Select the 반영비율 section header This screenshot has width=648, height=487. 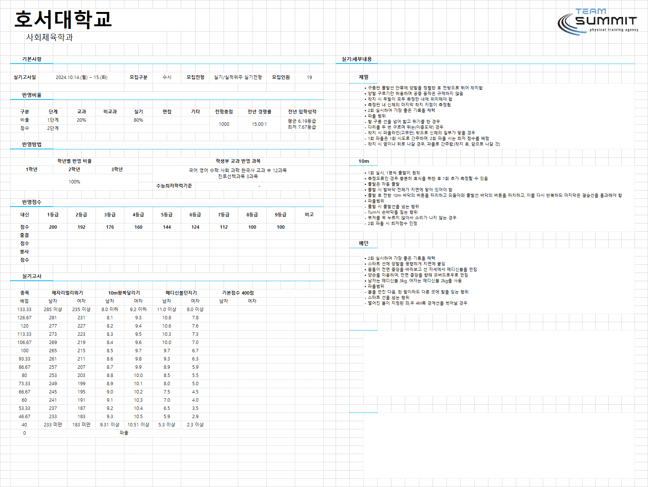(32, 95)
